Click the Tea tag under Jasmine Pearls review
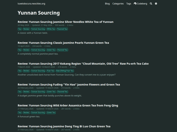The height and width of the screenshot is (132, 177). pyautogui.click(x=20, y=50)
